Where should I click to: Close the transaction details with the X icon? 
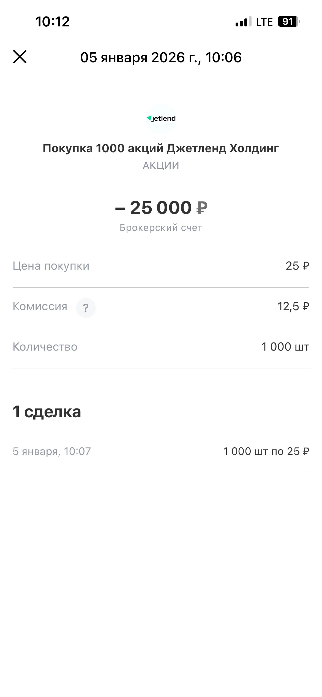coord(20,57)
